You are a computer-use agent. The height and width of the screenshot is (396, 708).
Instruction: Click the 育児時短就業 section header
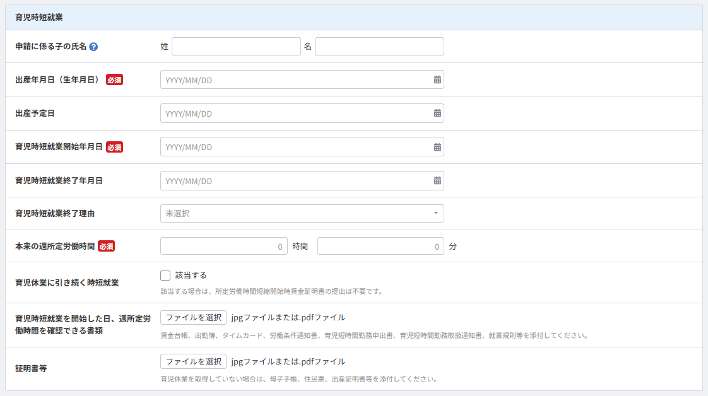pos(39,18)
